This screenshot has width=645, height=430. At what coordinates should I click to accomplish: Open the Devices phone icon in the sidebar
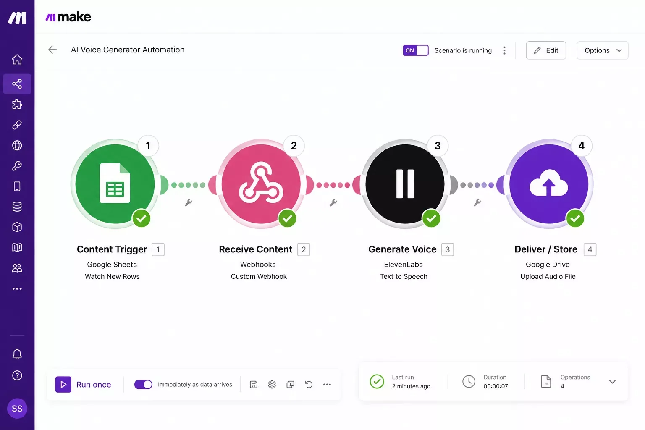17,186
